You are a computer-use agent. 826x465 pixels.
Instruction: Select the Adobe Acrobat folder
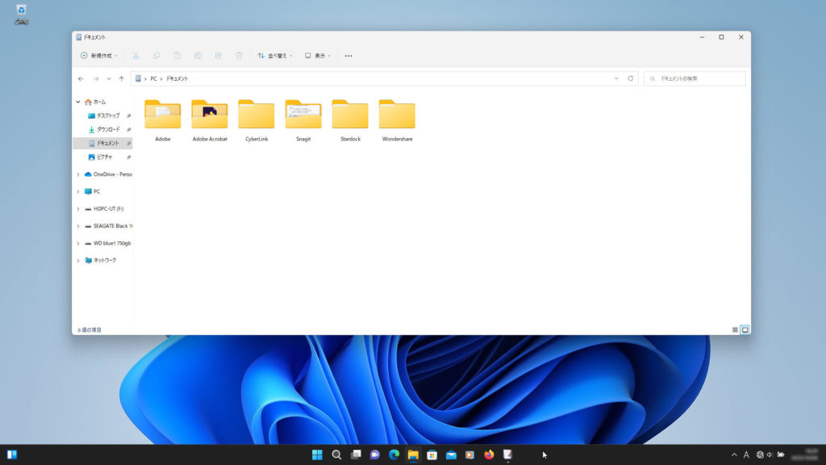tap(210, 115)
